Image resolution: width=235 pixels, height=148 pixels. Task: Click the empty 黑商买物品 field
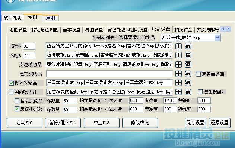pyautogui.click(x=109, y=74)
